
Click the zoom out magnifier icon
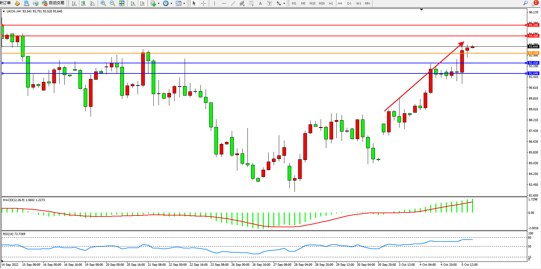[x=112, y=3]
